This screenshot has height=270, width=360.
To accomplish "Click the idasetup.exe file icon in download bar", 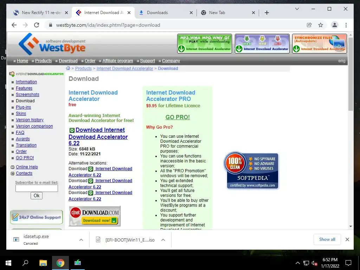I will 16,239.
